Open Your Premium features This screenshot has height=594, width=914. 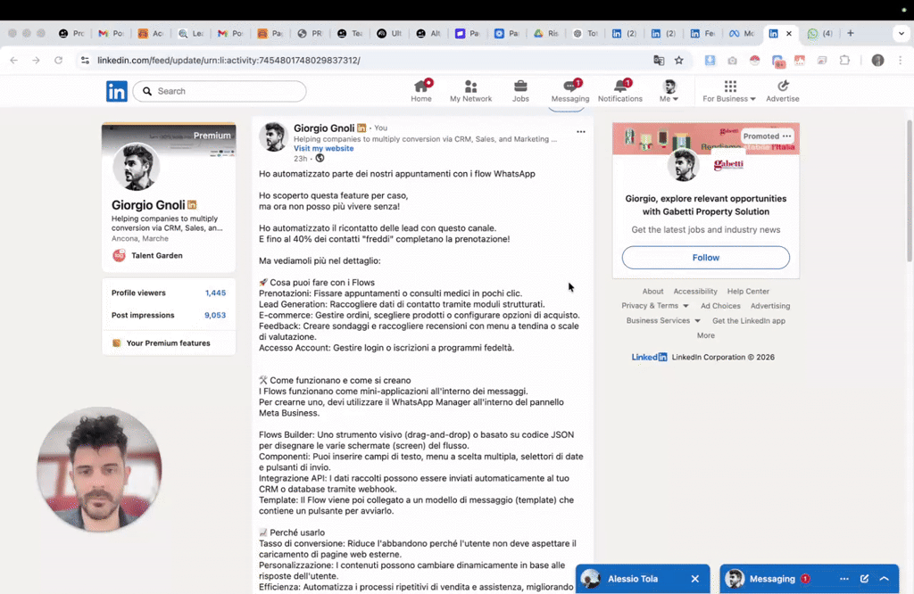tap(169, 343)
